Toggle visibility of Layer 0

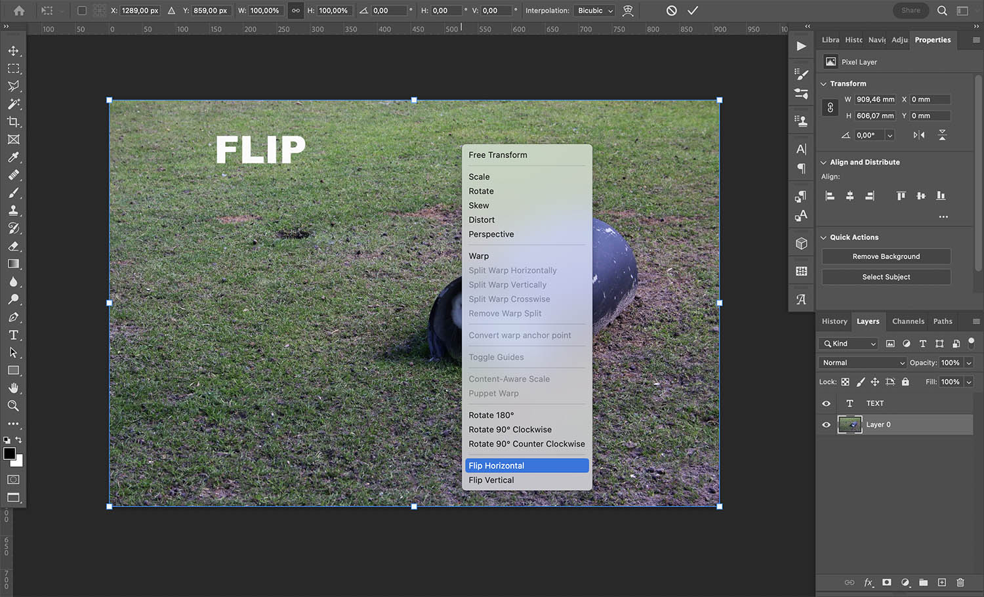pyautogui.click(x=826, y=424)
